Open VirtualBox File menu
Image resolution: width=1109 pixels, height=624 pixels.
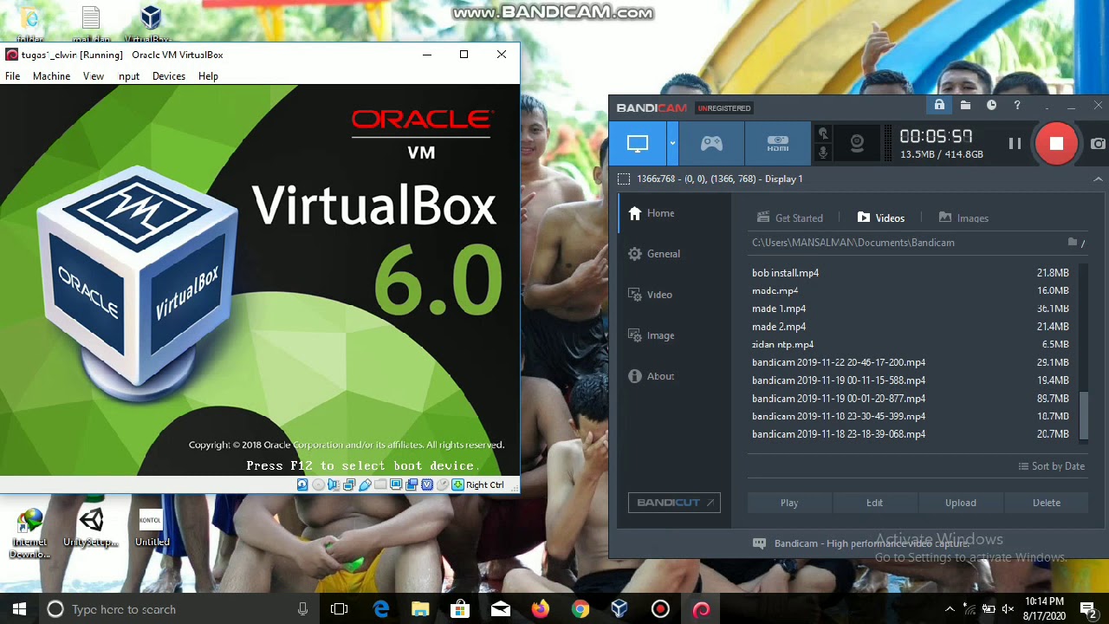click(x=13, y=76)
